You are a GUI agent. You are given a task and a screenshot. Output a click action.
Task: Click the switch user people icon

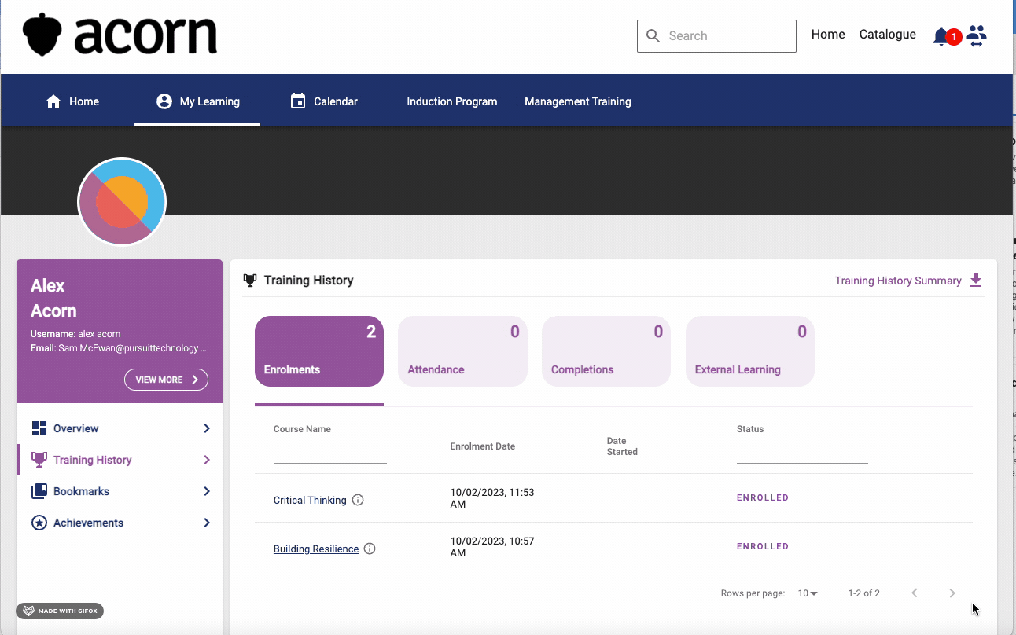pyautogui.click(x=977, y=36)
